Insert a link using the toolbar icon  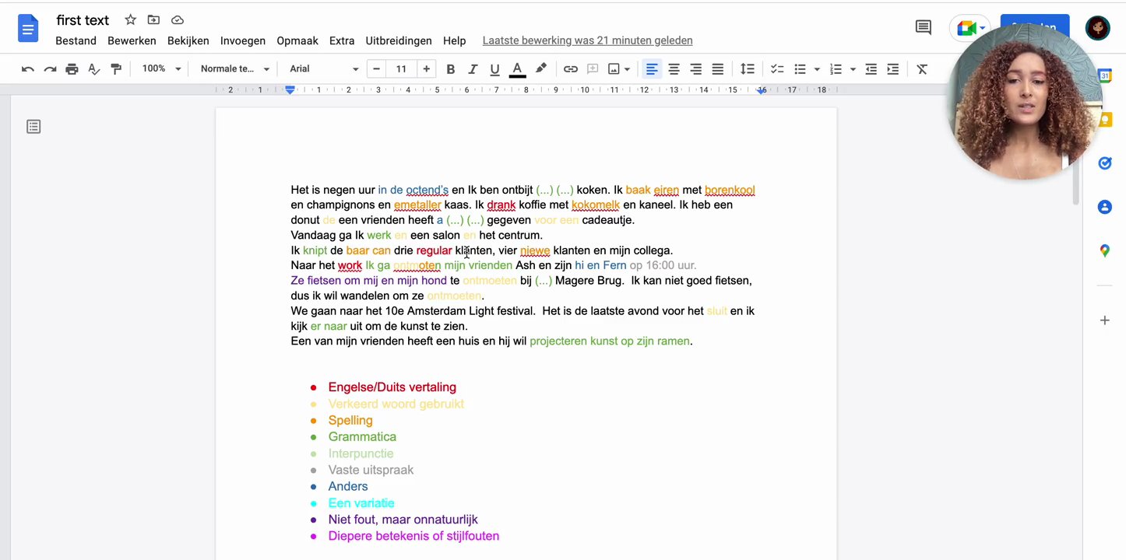570,68
